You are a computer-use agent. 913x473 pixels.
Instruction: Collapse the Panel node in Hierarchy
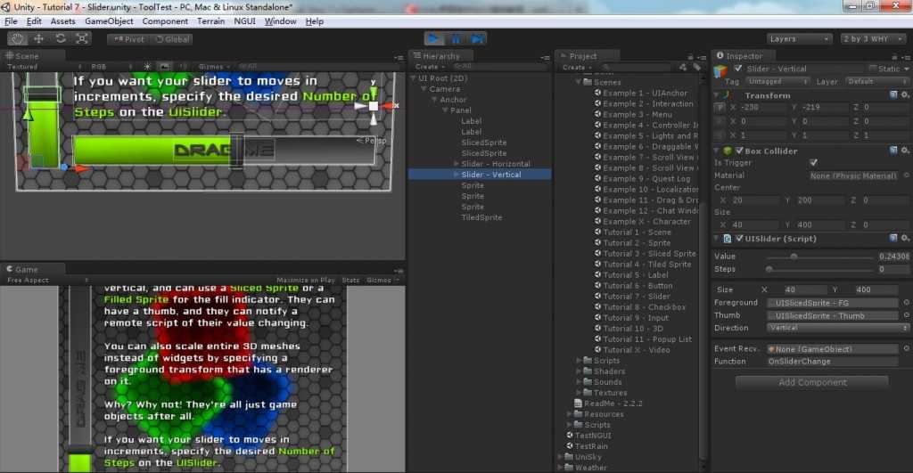[x=446, y=110]
